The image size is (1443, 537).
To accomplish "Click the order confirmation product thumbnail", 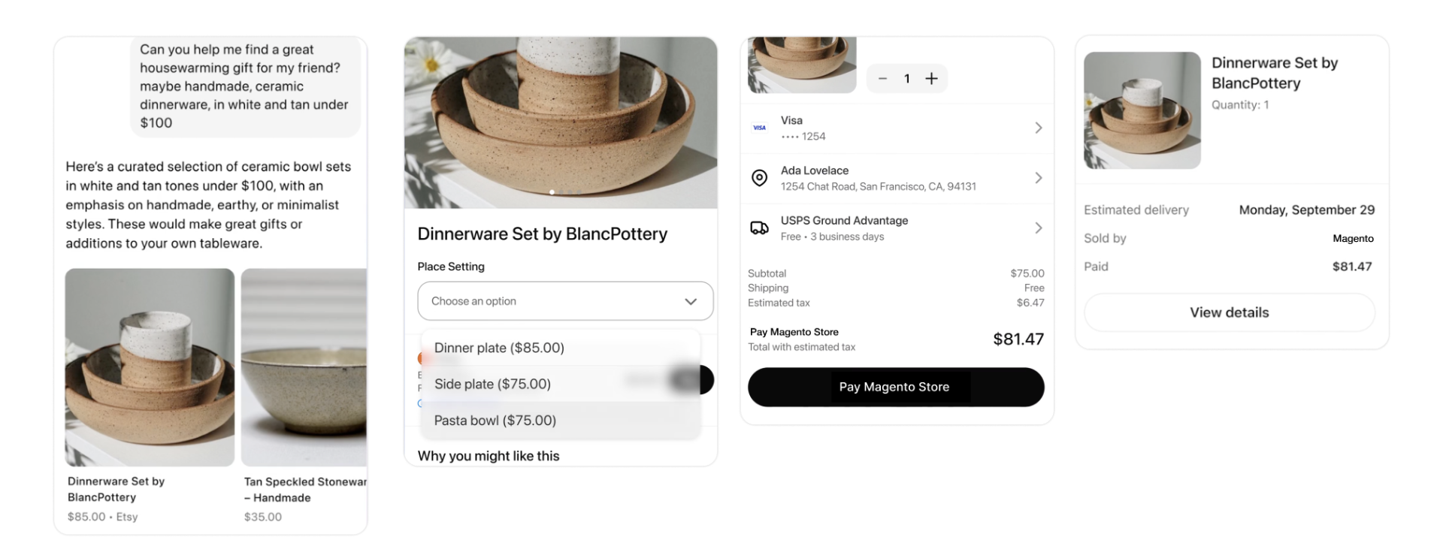I will [1142, 110].
